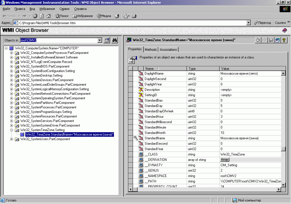
Task: Click the StandardHour value cell 3
Action: pyautogui.click(x=250, y=117)
